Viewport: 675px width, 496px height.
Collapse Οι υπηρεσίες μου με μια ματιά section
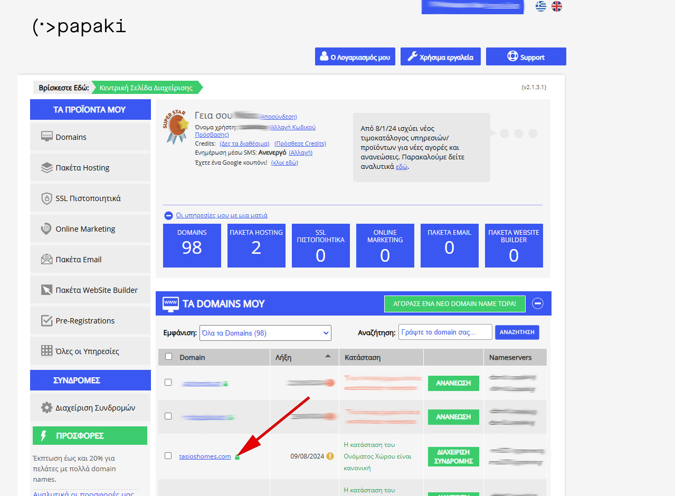(168, 215)
